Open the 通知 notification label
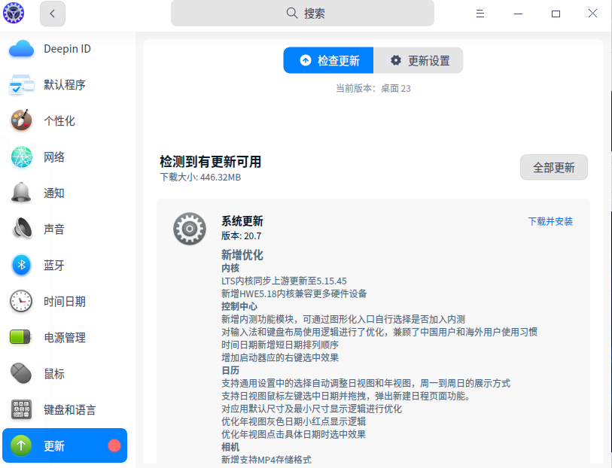The width and height of the screenshot is (612, 468). coord(54,193)
